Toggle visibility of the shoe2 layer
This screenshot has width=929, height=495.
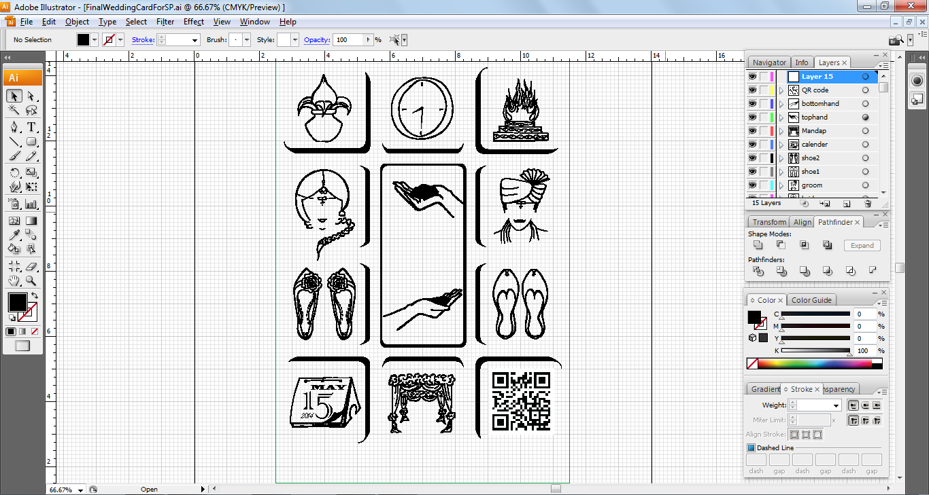[752, 158]
